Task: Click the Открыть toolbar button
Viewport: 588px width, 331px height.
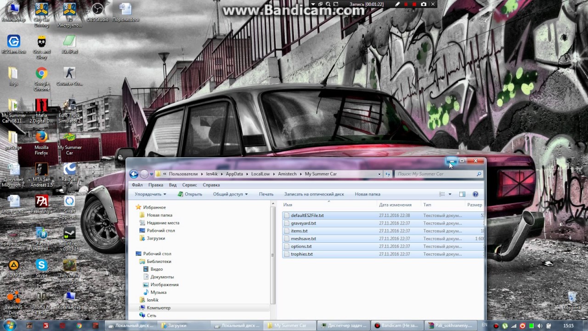Action: pyautogui.click(x=190, y=194)
